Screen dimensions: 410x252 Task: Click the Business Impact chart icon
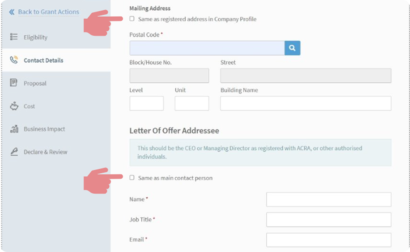14,129
